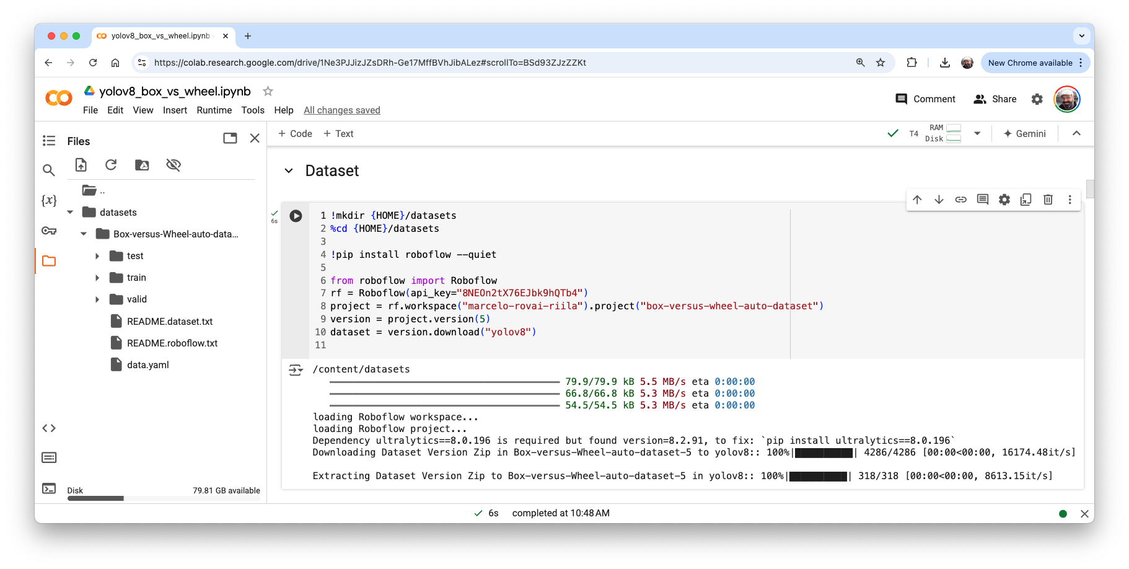Expand the train folder
Screen dimensions: 1129x569
click(97, 278)
